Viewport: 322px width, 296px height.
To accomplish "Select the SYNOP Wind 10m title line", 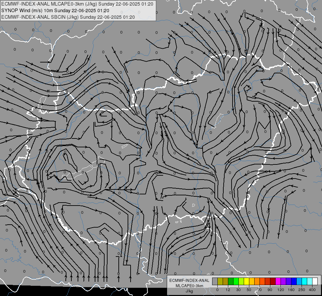I will (55, 11).
